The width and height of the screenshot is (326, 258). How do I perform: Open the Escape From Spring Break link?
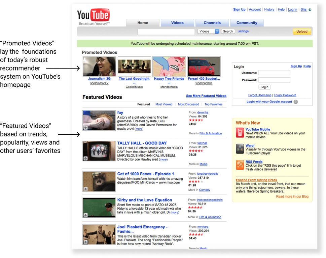pos(256,180)
